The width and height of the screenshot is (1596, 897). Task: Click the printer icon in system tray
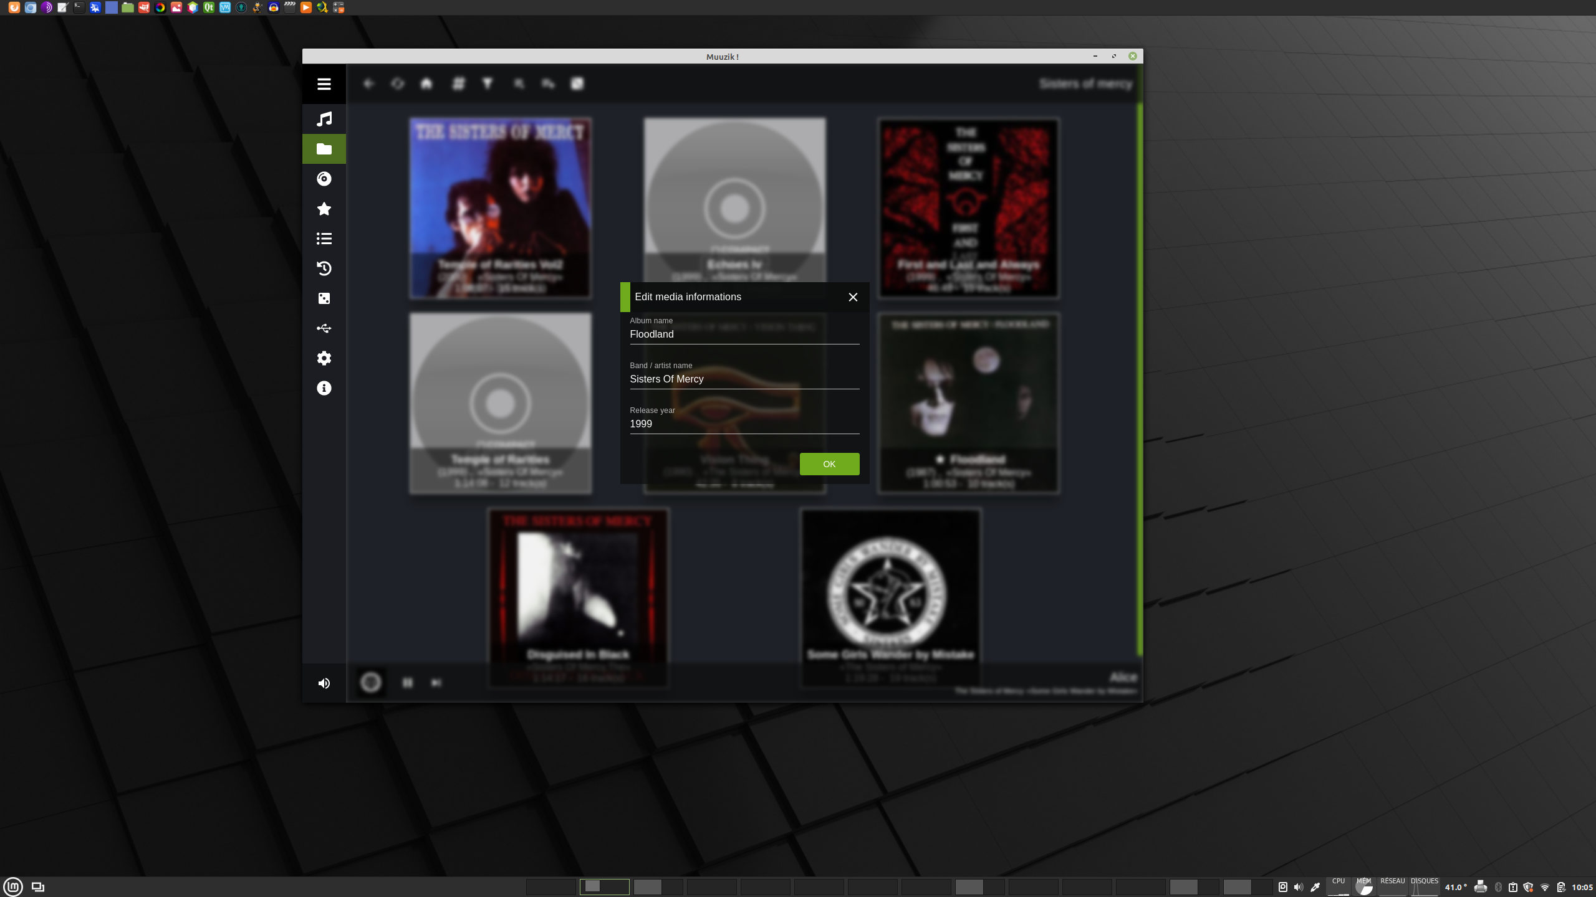[1481, 887]
